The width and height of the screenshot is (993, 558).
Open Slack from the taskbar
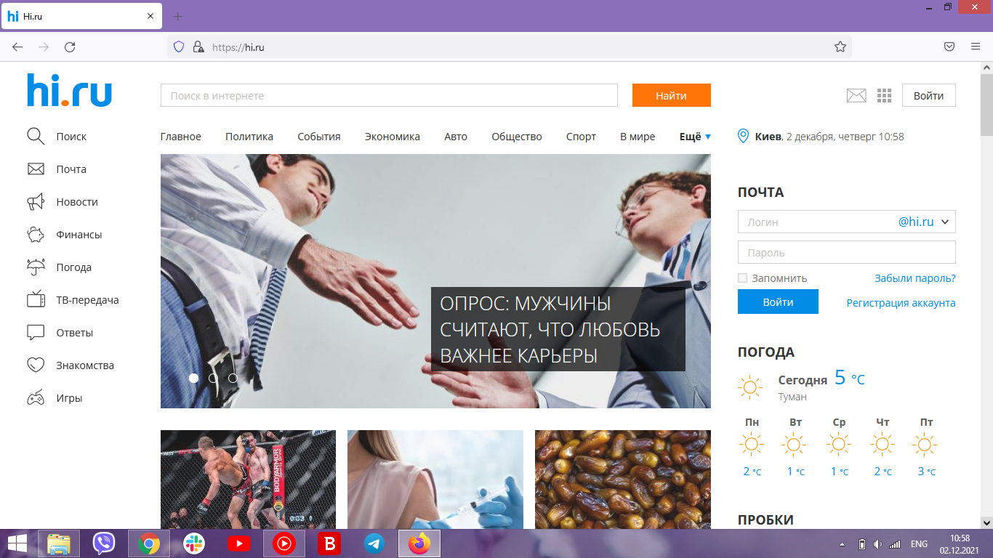pos(194,543)
